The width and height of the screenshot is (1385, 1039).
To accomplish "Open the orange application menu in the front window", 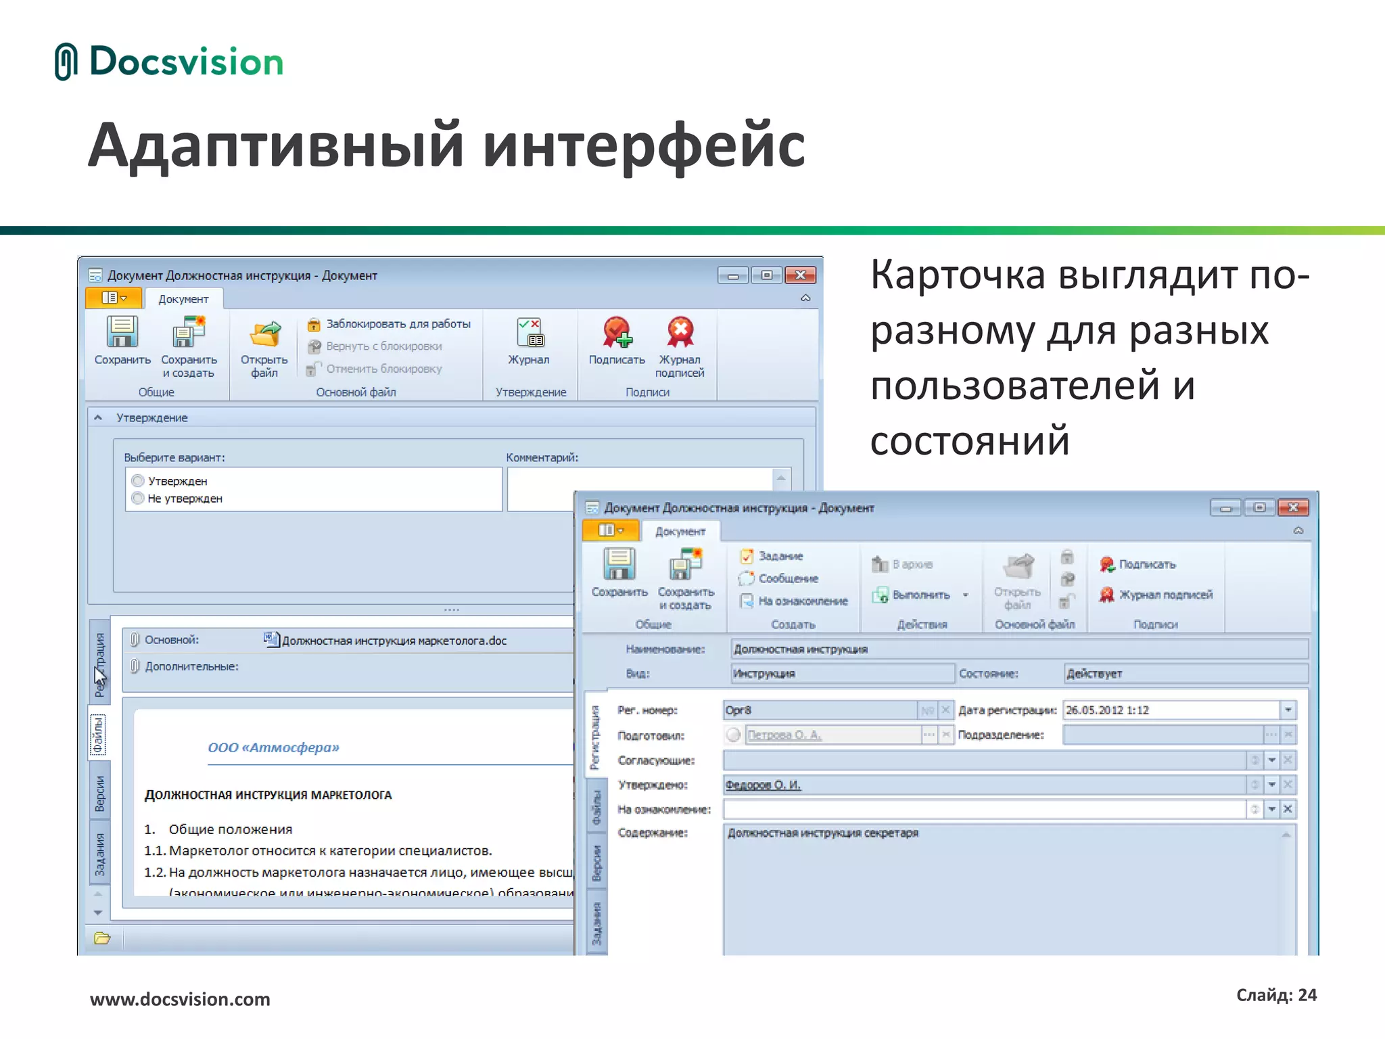I will point(611,530).
